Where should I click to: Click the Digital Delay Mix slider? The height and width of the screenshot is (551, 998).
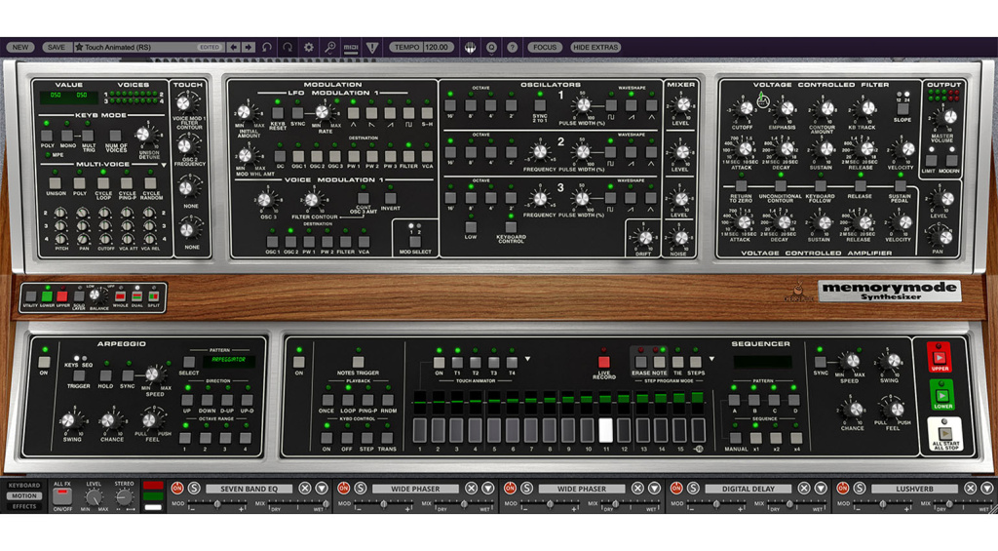790,504
